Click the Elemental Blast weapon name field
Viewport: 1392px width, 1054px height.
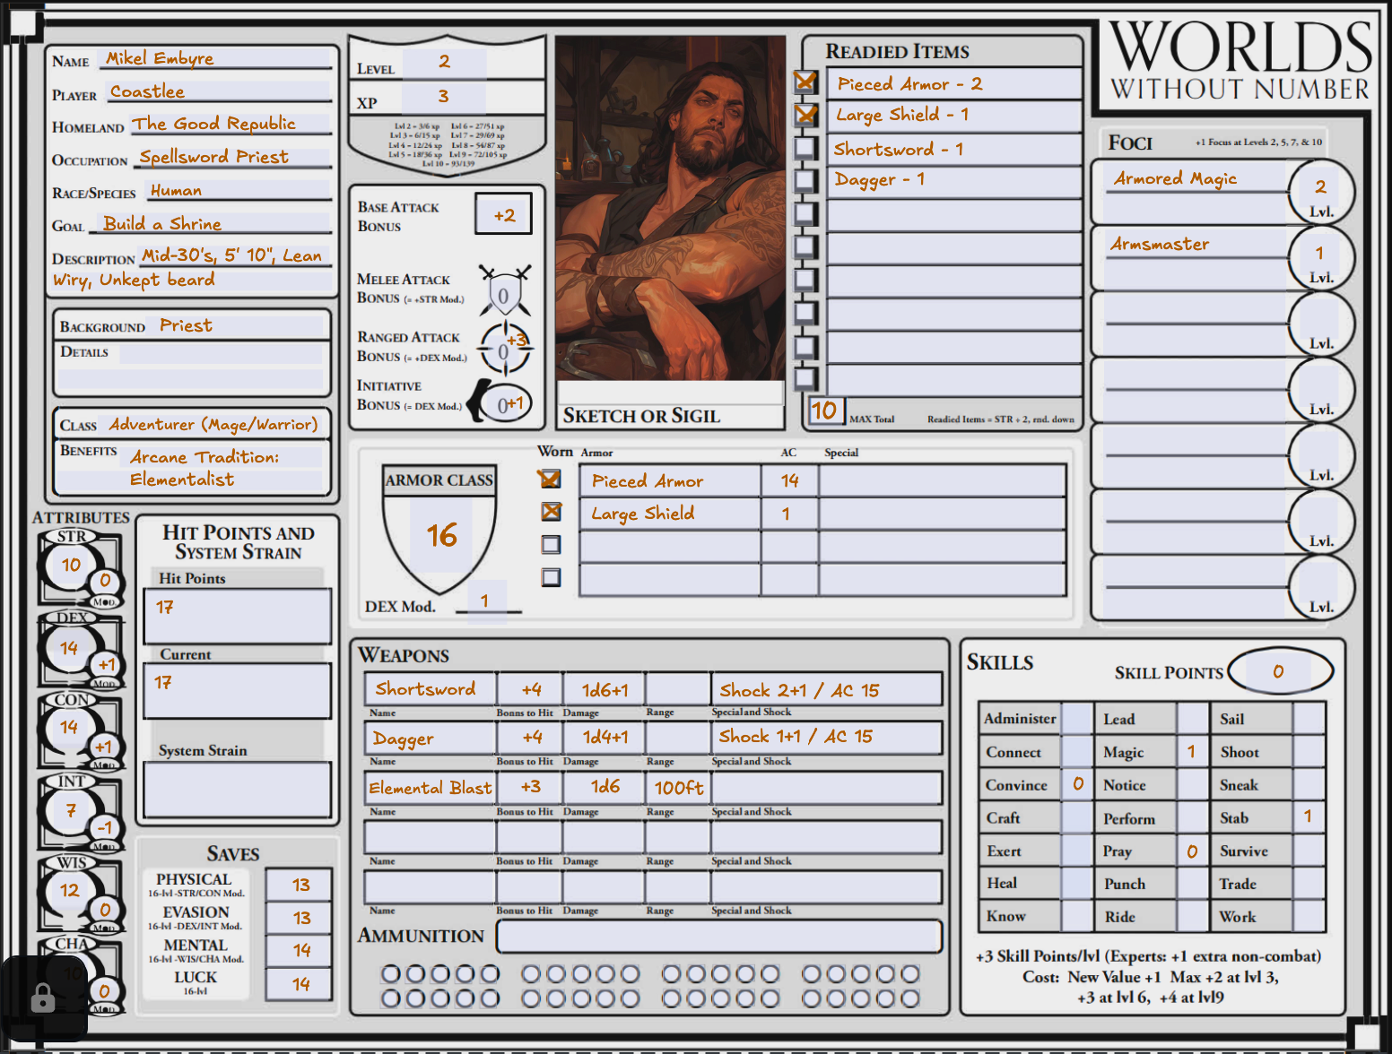coord(430,788)
